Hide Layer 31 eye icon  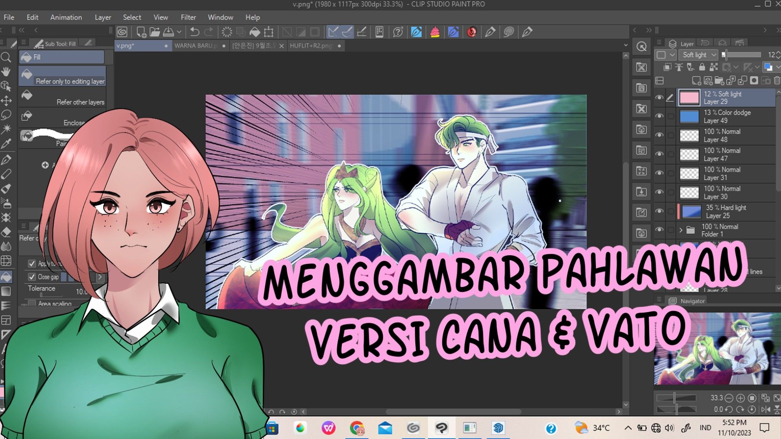659,174
